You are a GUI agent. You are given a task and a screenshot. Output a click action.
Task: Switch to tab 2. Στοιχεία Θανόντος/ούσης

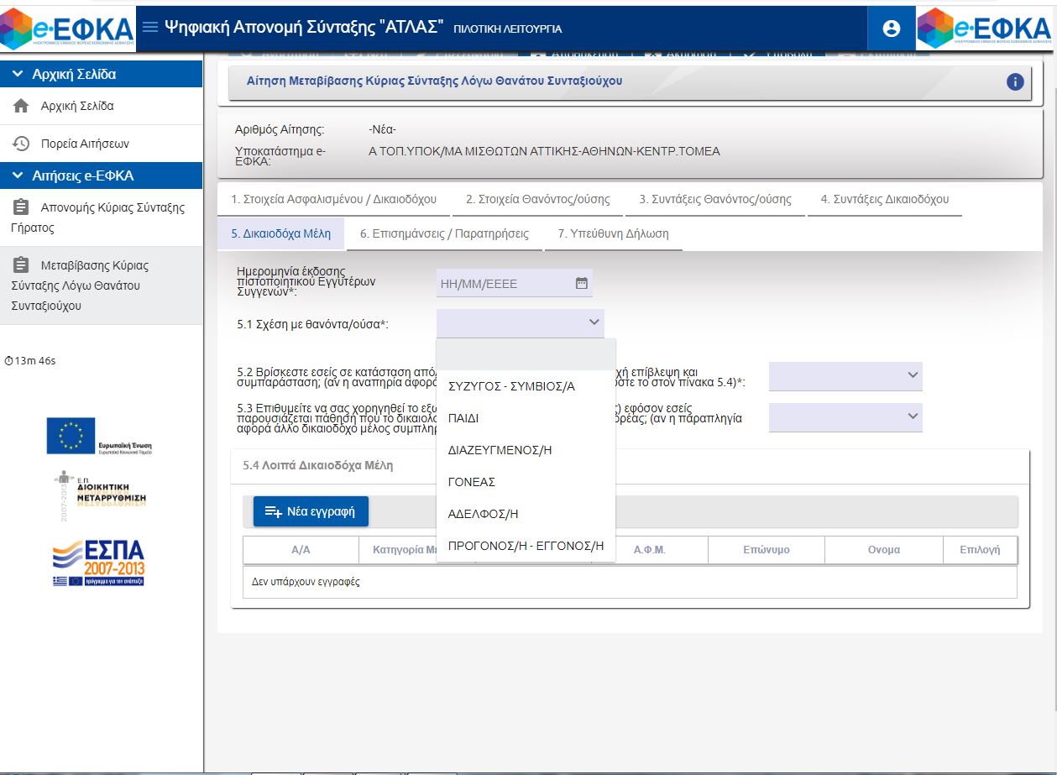pyautogui.click(x=537, y=199)
